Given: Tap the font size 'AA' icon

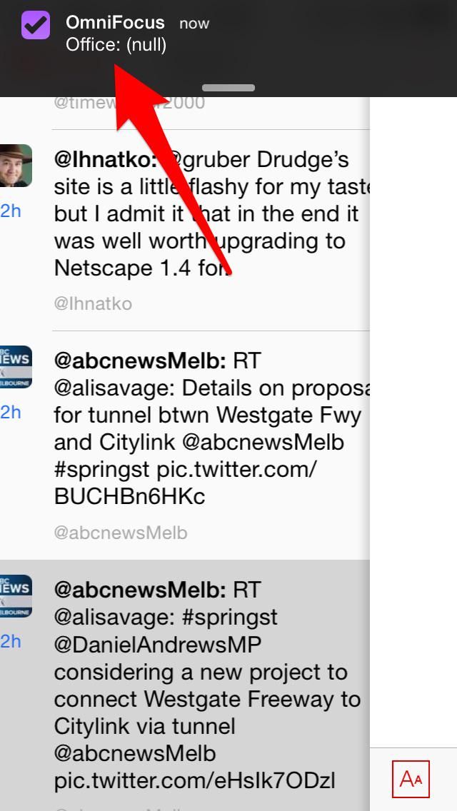Looking at the screenshot, I should tap(411, 779).
